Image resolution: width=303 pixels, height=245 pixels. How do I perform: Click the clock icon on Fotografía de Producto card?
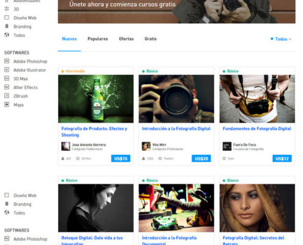click(78, 159)
